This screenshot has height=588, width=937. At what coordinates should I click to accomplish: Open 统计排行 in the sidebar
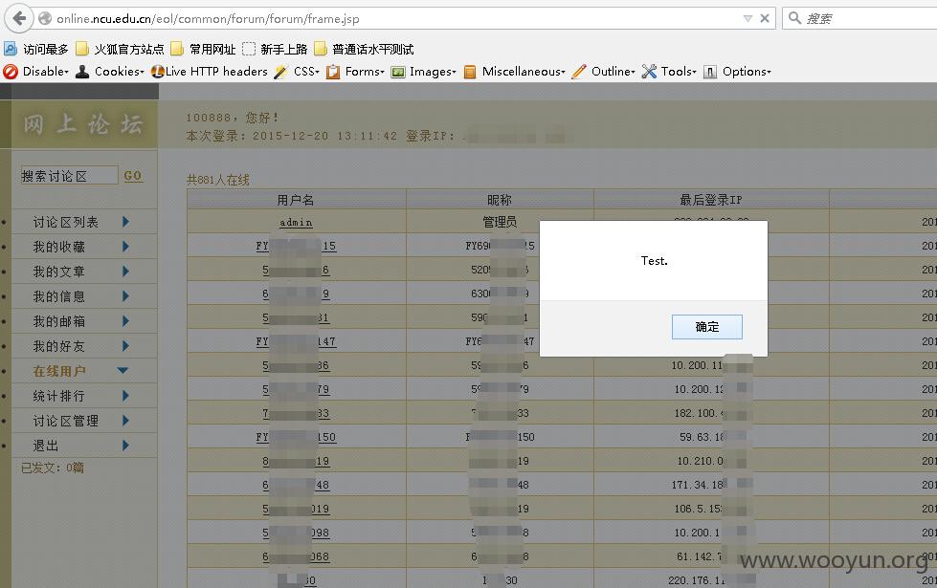58,396
